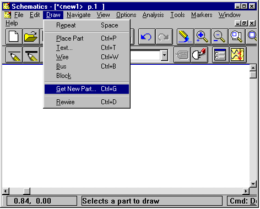Click the Draw Bus thick pencil icon

[31, 55]
